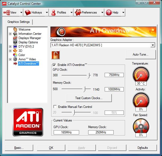The width and height of the screenshot is (162, 156).
Task: Click the ATI logo in the title bar
Action: [x=4, y=4]
